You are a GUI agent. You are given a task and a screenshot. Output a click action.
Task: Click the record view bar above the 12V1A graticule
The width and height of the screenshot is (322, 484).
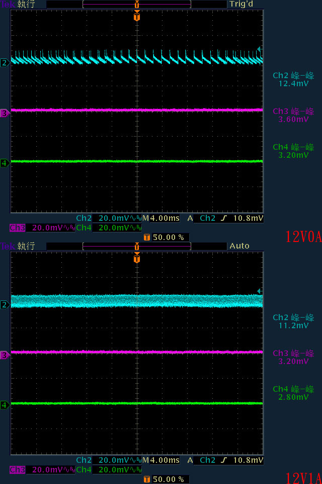point(137,247)
